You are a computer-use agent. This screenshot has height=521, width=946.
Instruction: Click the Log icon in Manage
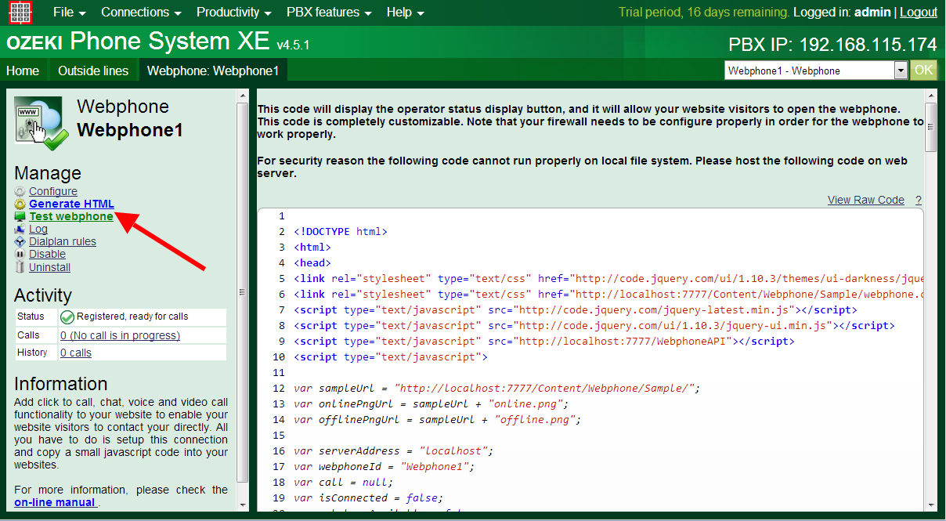(20, 229)
